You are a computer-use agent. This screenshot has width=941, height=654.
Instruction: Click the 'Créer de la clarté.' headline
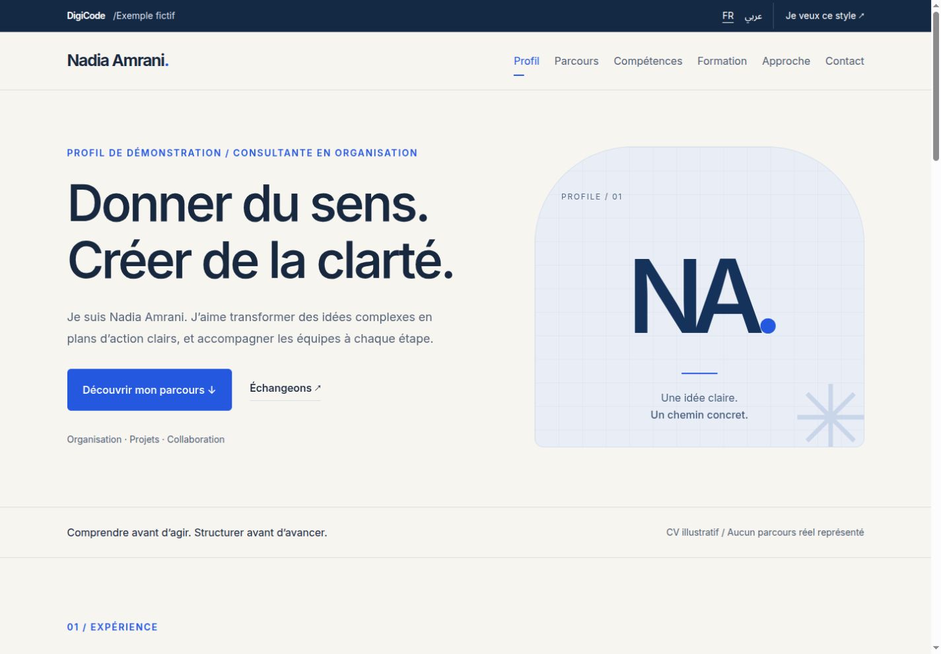pyautogui.click(x=261, y=260)
